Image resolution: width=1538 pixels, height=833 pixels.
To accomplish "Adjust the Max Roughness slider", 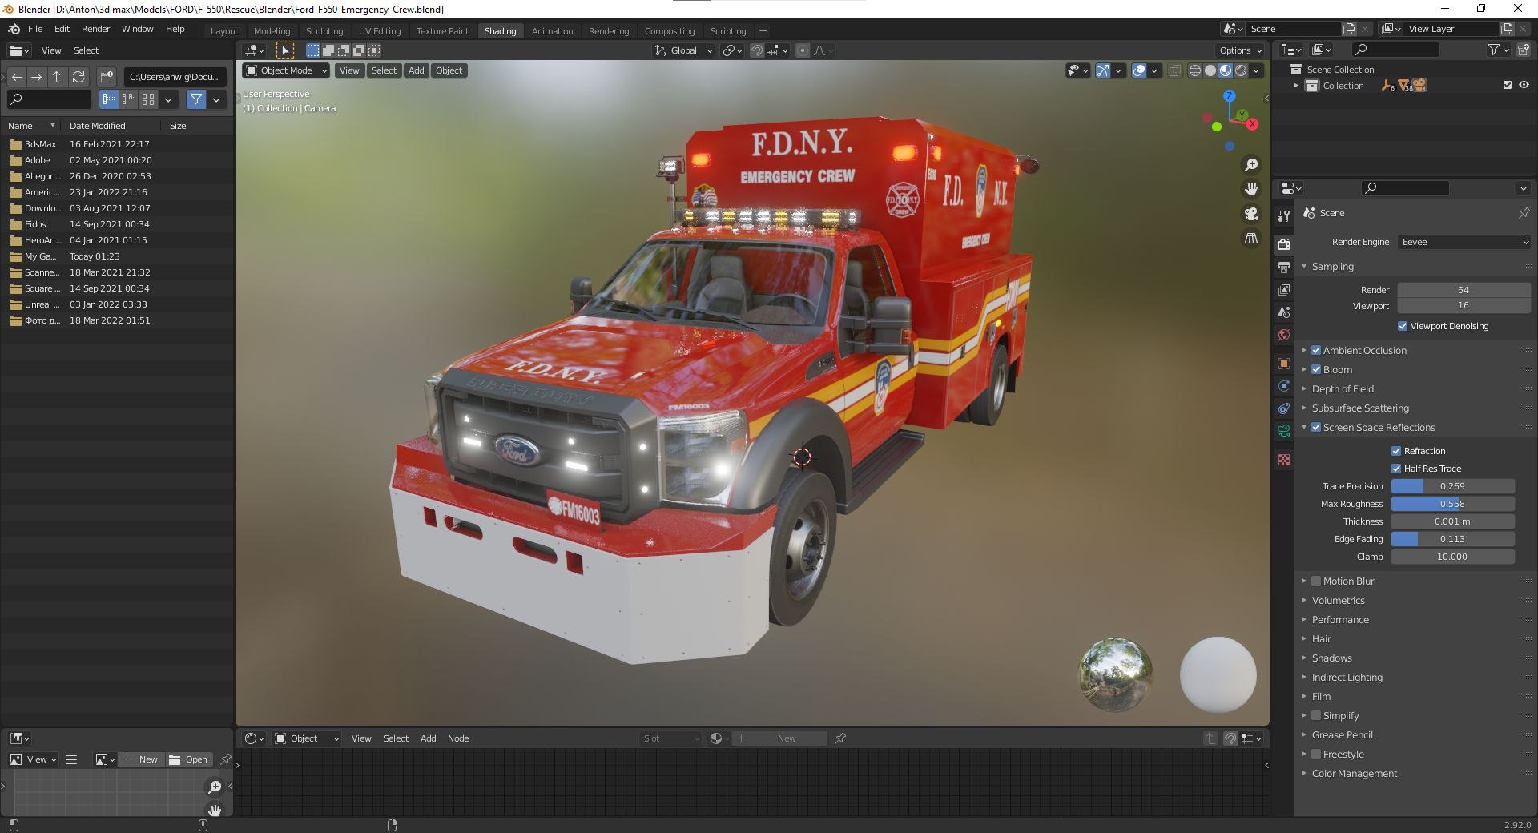I will pos(1452,504).
